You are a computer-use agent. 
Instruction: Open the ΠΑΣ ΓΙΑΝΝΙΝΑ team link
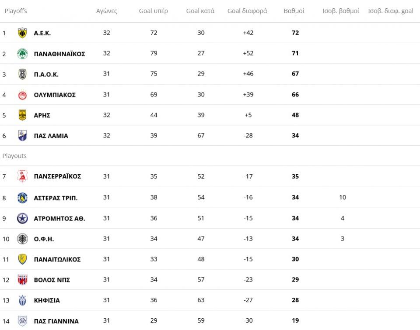pos(56,321)
